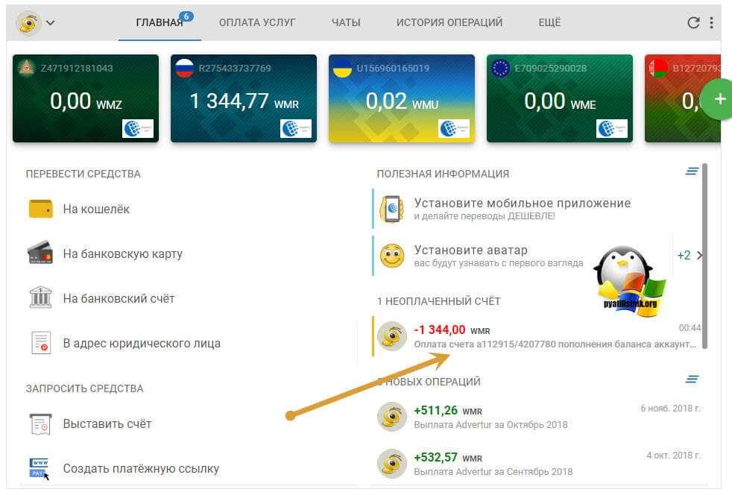Click the payment link PAY icon
732x504 pixels.
[40, 468]
